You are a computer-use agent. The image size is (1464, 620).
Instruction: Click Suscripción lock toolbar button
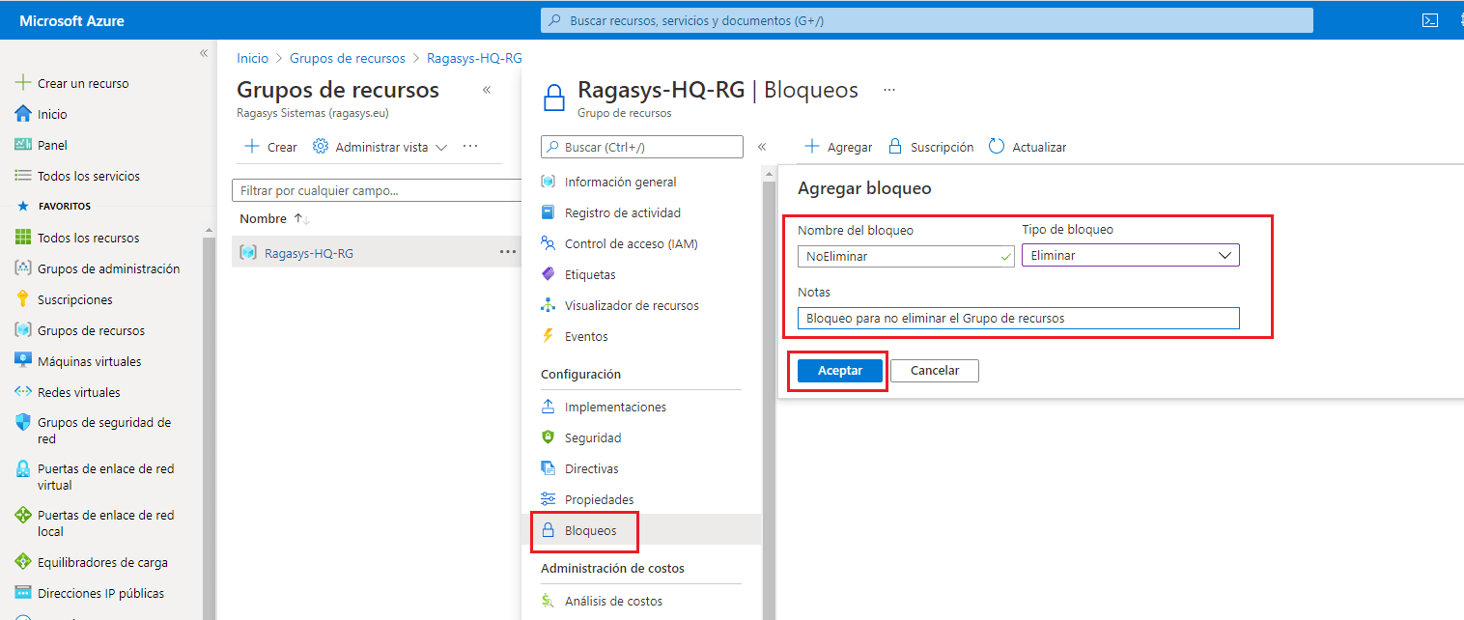pyautogui.click(x=930, y=147)
